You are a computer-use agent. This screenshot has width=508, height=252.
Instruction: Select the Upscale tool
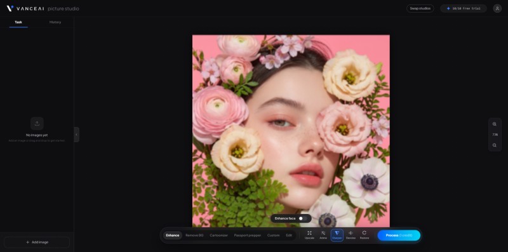point(309,235)
